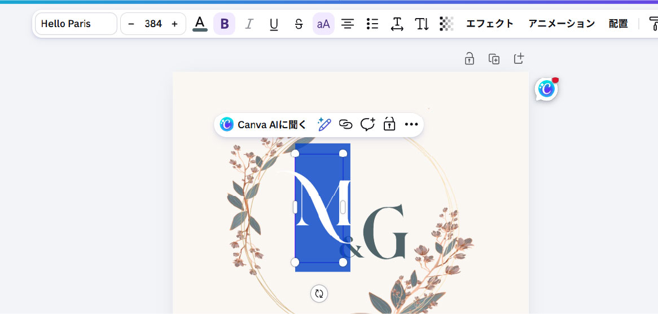Click the rotate handle below the selection
This screenshot has height=314, width=658.
(319, 294)
